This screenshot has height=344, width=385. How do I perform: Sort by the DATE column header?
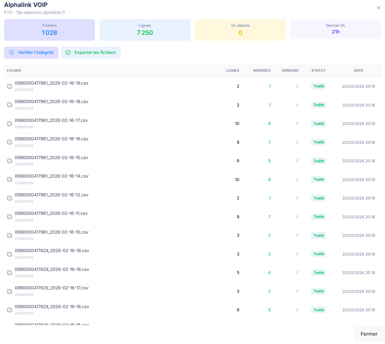tap(359, 70)
